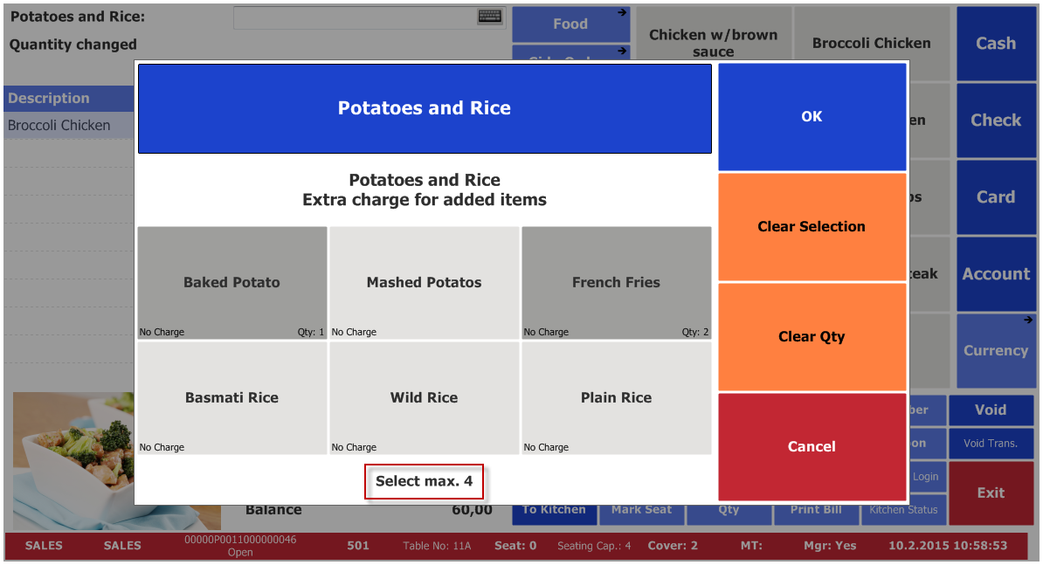Confirm with the OK button

click(x=812, y=116)
